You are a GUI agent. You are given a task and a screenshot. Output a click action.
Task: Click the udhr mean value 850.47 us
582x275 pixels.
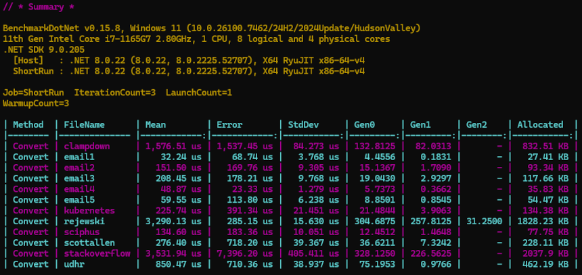179,265
